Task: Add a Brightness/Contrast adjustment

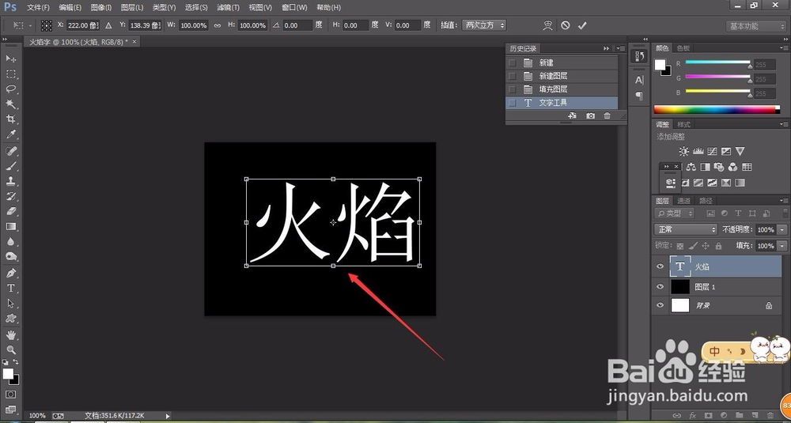Action: [683, 151]
